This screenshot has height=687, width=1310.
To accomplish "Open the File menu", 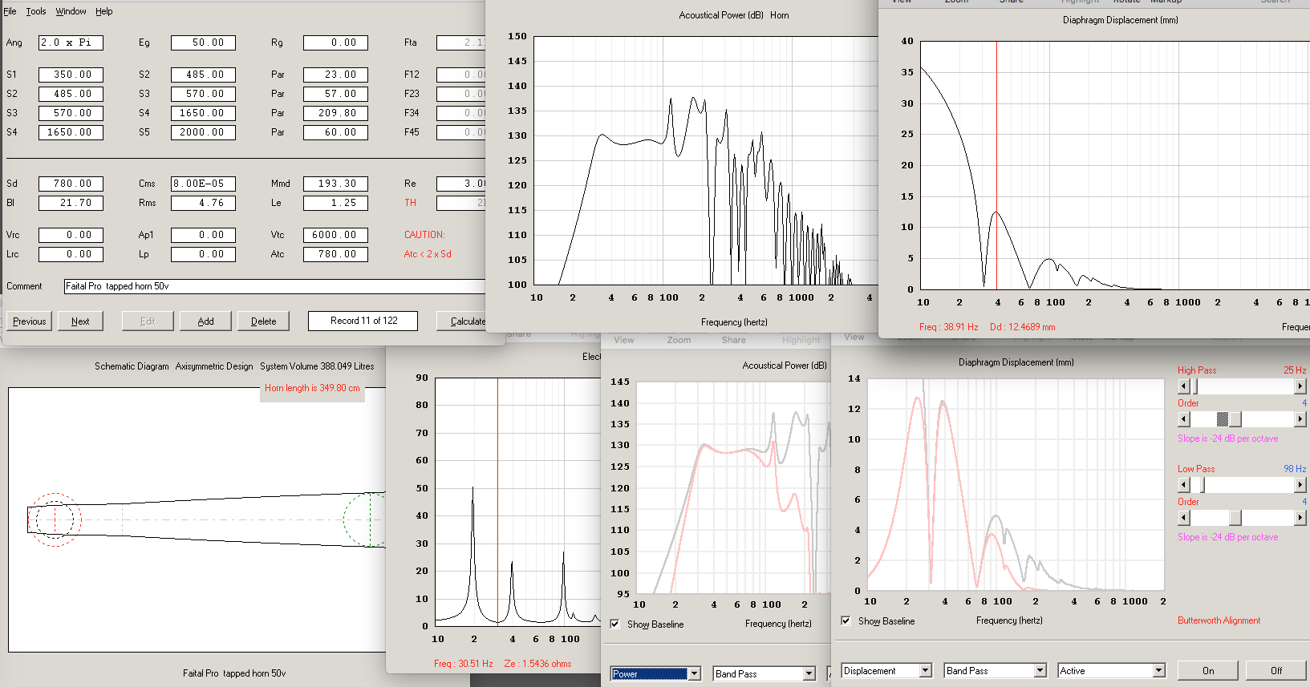I will click(10, 11).
